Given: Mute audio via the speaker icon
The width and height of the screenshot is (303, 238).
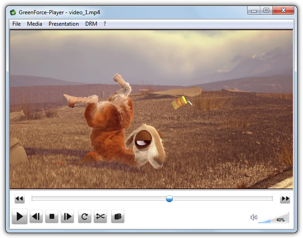Looking at the screenshot, I should pyautogui.click(x=254, y=217).
